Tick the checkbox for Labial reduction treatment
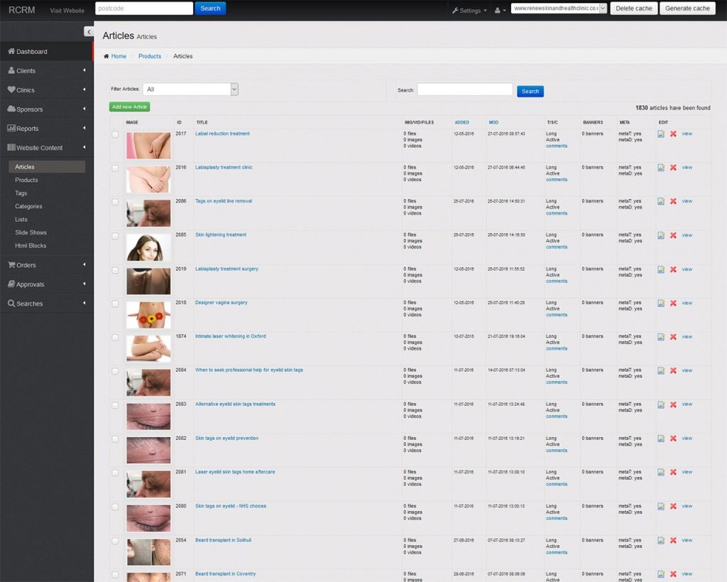 point(115,134)
